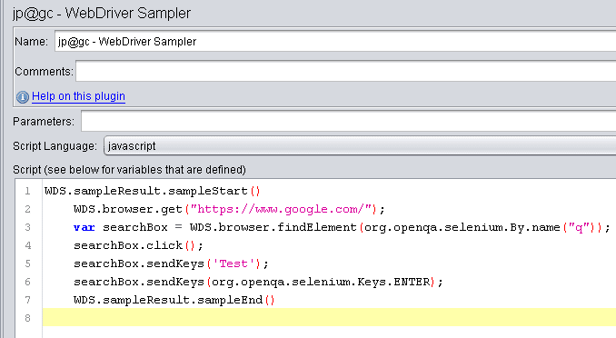This screenshot has height=338, width=616.
Task: Click the google.com URL string in the script
Action: [x=282, y=209]
